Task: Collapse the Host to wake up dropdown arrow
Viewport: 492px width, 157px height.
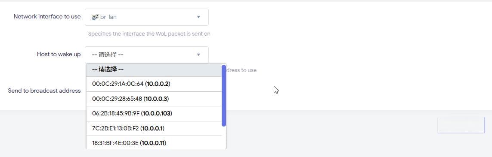Action: tap(198, 55)
